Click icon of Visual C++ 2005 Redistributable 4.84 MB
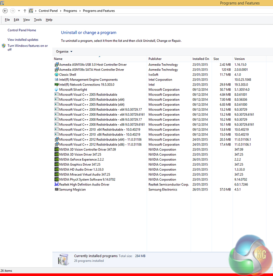 click(57, 95)
